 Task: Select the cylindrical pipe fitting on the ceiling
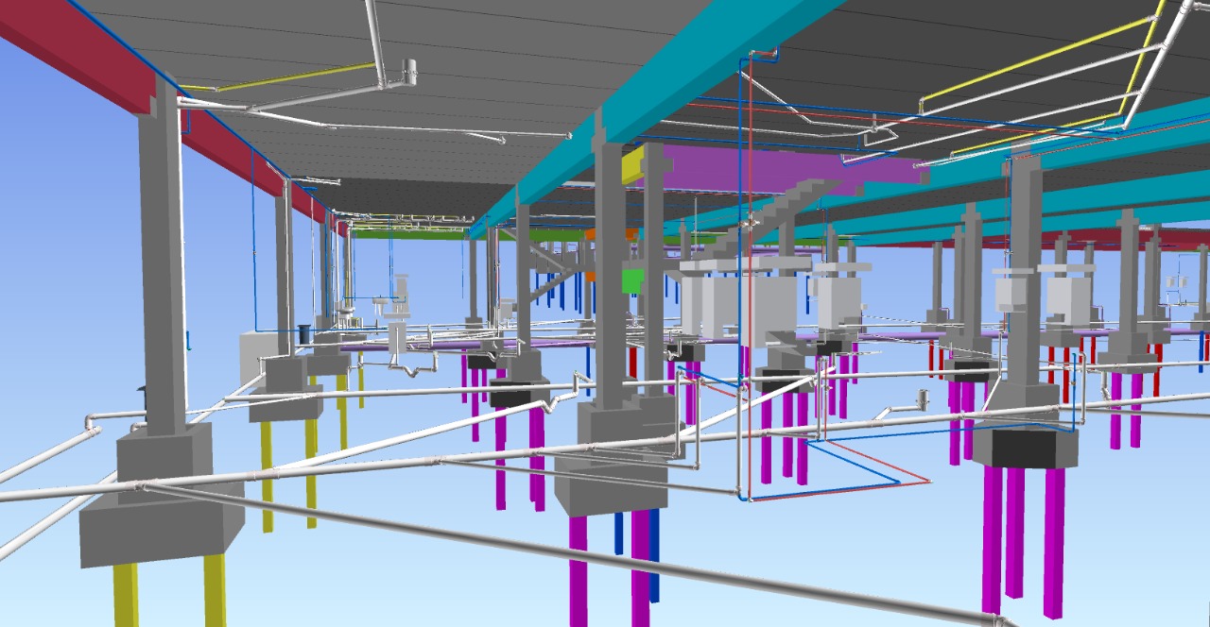click(x=410, y=70)
